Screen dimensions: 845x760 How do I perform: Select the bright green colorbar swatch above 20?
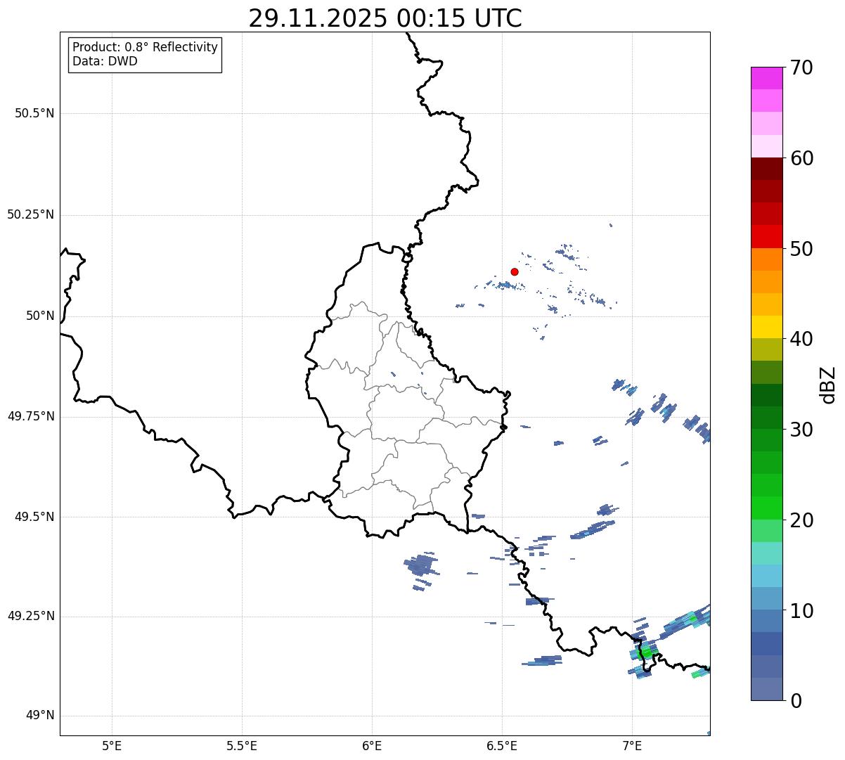click(767, 508)
